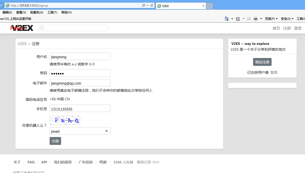Open the FAQ footer link
The image size is (305, 173).
[x=31, y=162]
